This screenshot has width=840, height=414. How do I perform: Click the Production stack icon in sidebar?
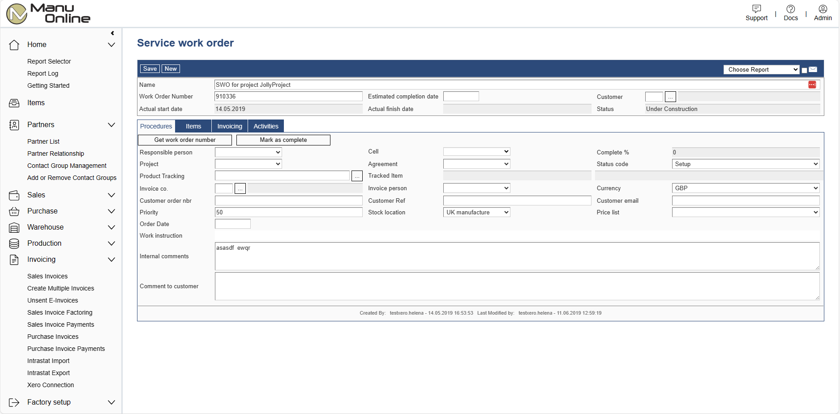14,243
